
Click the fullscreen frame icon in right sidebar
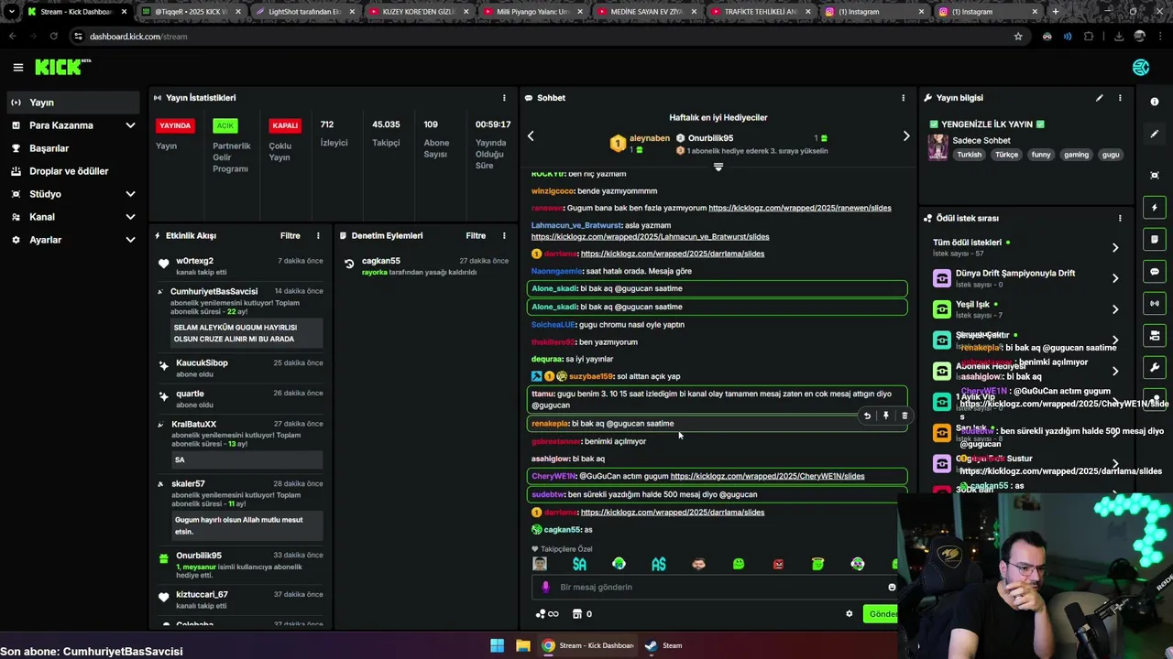click(x=1155, y=175)
